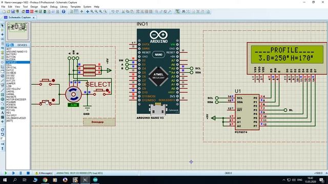Open the File menu
Image resolution: width=328 pixels, height=184 pixels.
tap(4, 7)
